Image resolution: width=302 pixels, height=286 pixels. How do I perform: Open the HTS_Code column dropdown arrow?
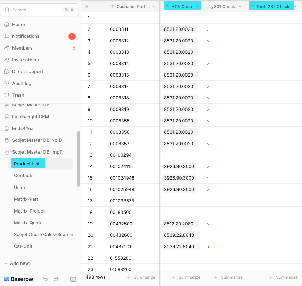pyautogui.click(x=198, y=7)
